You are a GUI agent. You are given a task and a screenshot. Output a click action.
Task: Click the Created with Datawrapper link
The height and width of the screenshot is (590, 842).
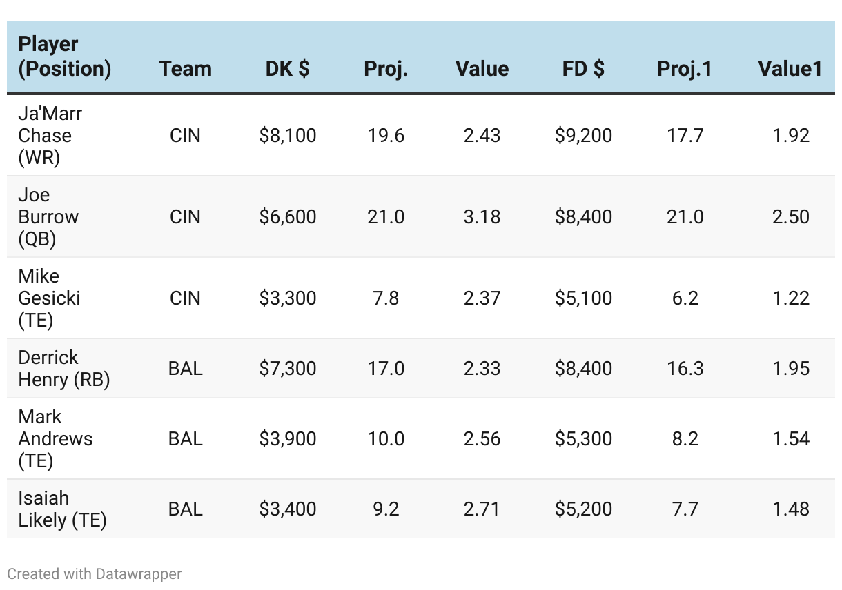pos(95,573)
